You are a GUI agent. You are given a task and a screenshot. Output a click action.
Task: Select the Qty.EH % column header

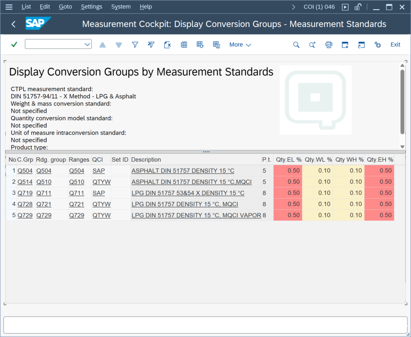[x=380, y=160]
